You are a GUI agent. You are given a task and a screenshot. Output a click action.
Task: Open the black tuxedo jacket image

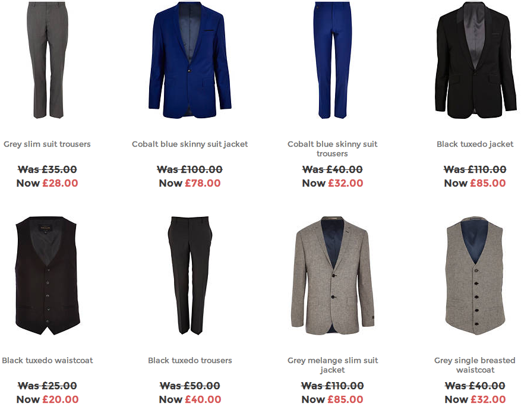click(475, 60)
